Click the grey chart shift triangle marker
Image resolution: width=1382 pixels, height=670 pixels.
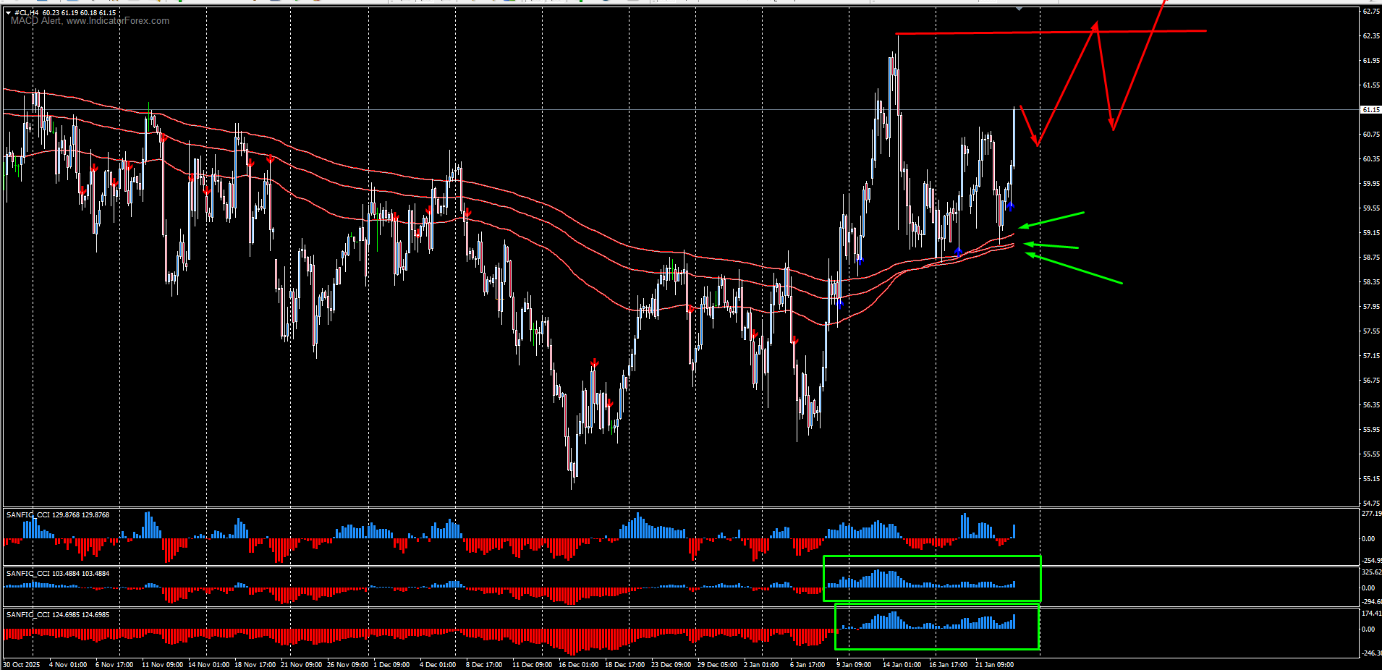[x=1019, y=9]
